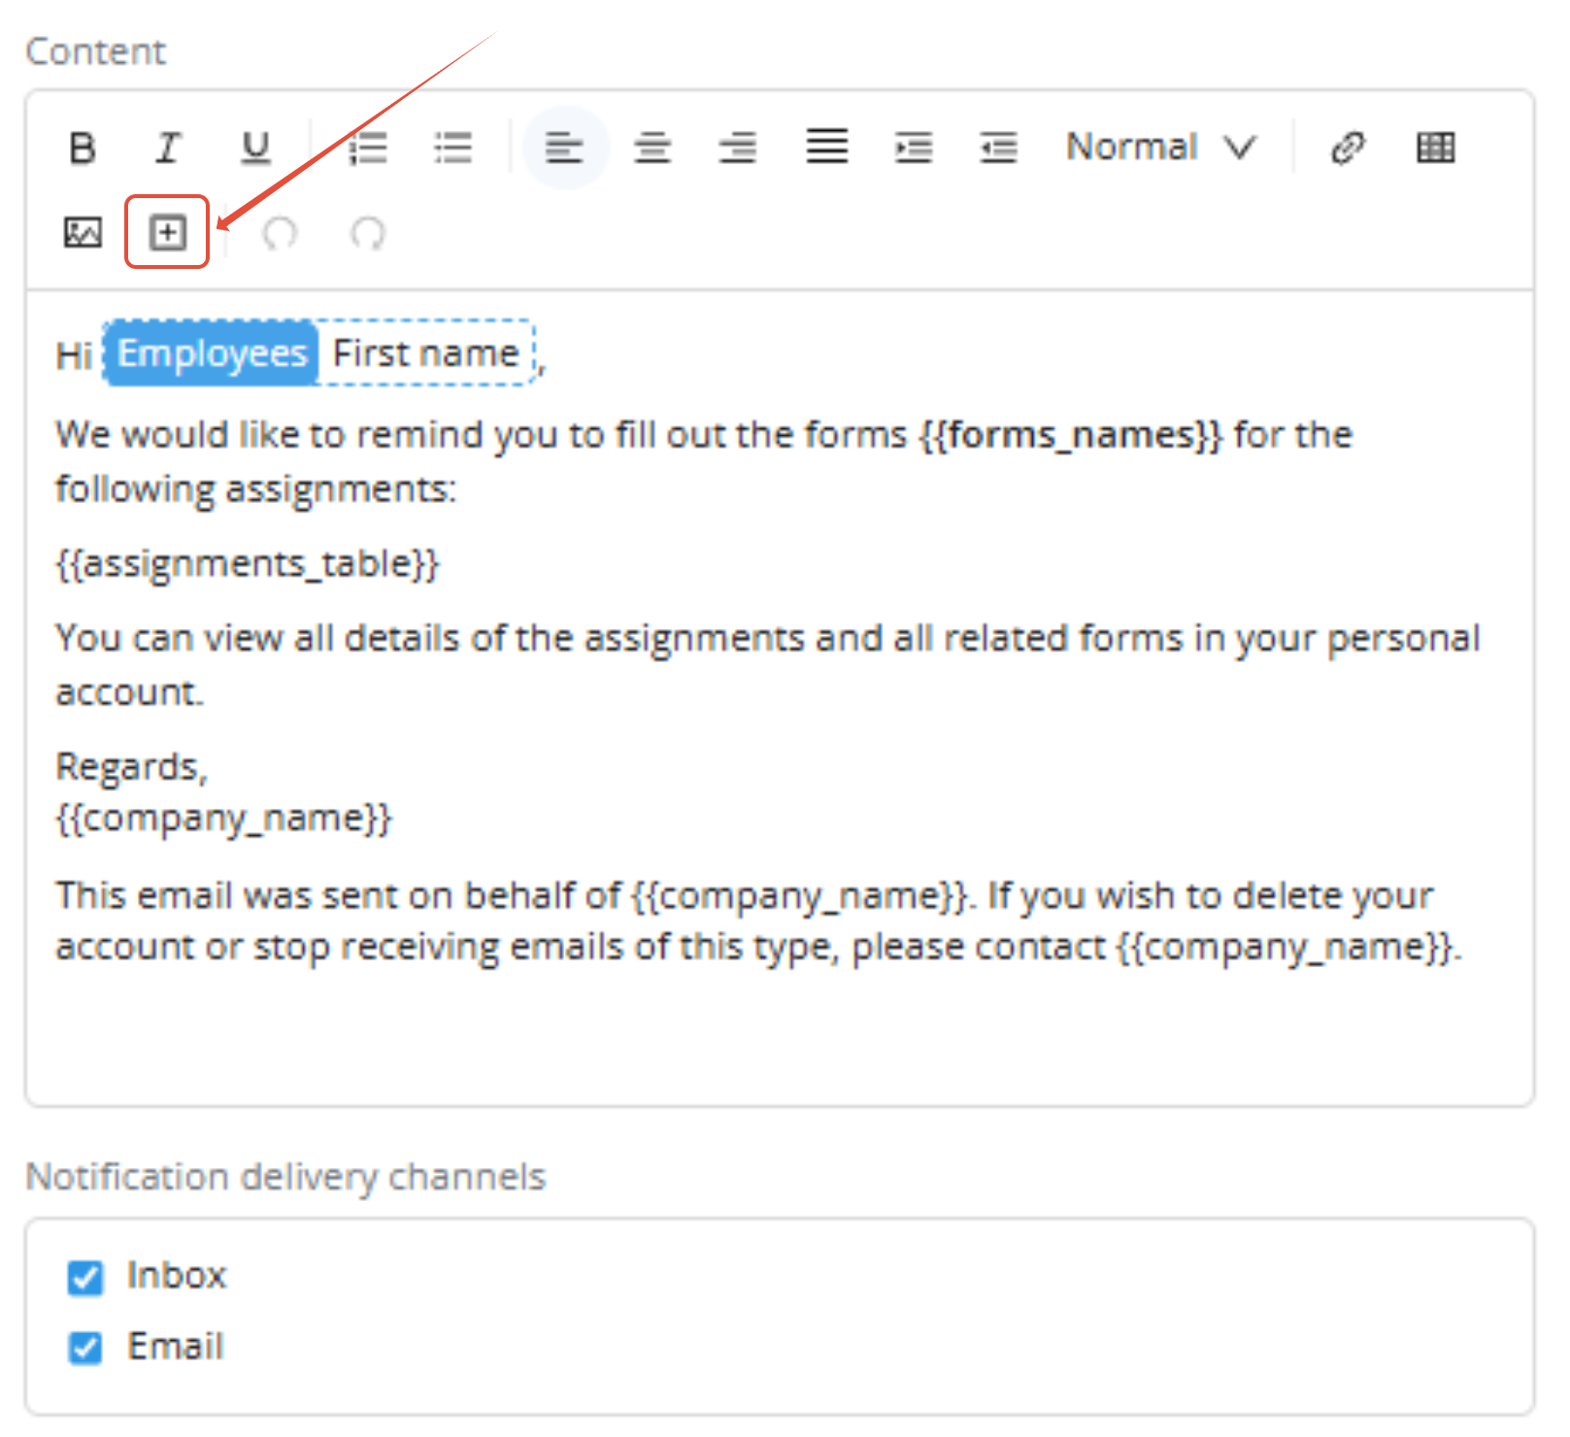Click the {{assignments_table}} variable line
Viewport: 1570px width, 1437px height.
pyautogui.click(x=248, y=563)
